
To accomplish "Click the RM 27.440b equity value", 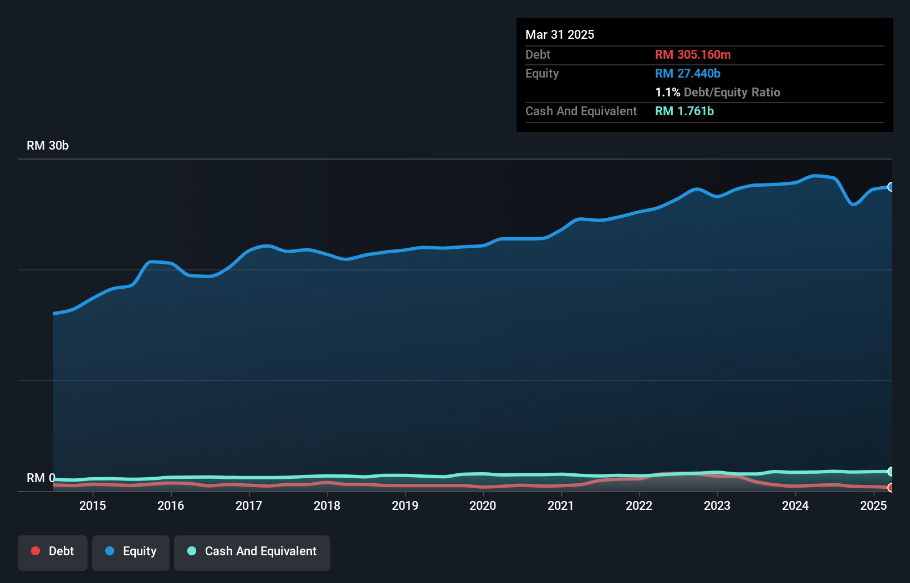I will coord(688,73).
